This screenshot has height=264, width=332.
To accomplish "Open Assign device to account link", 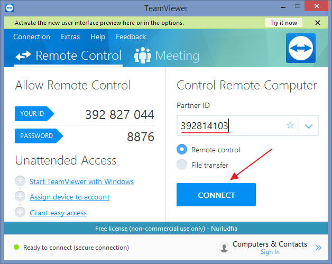I will pos(69,197).
